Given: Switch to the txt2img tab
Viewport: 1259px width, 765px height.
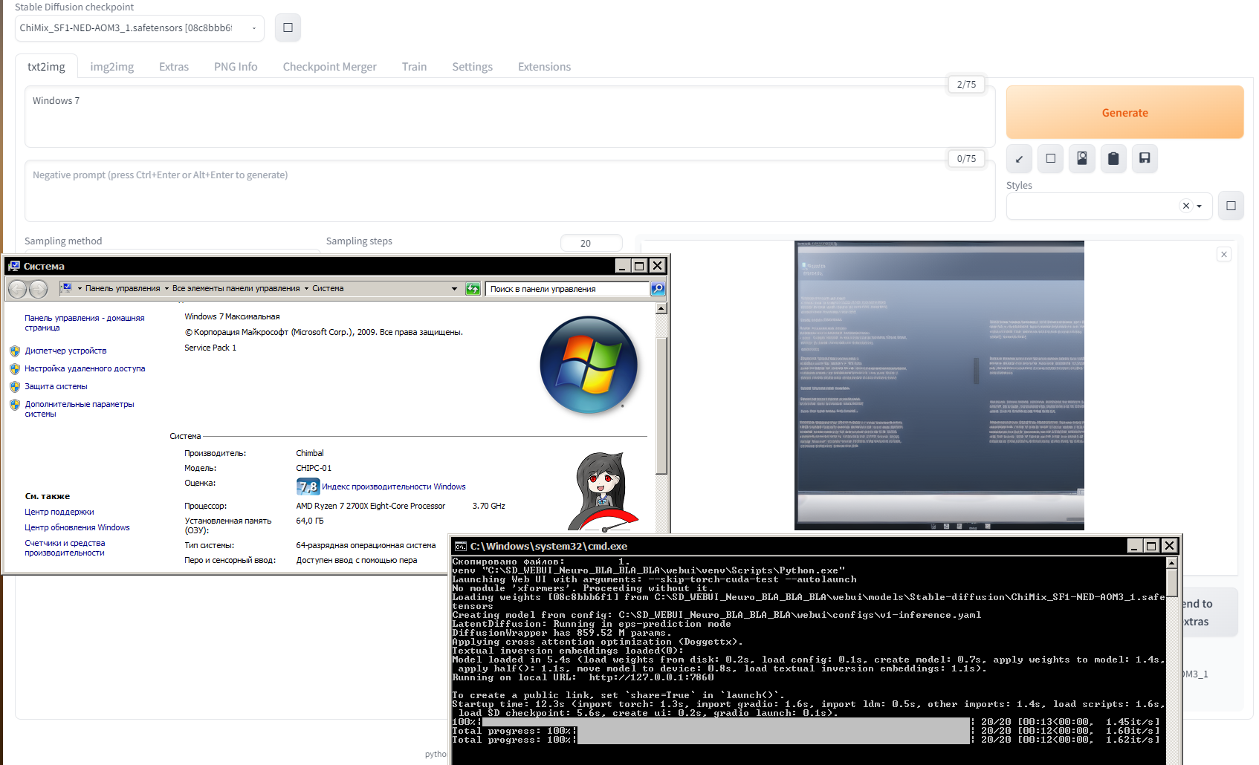Looking at the screenshot, I should coord(46,67).
